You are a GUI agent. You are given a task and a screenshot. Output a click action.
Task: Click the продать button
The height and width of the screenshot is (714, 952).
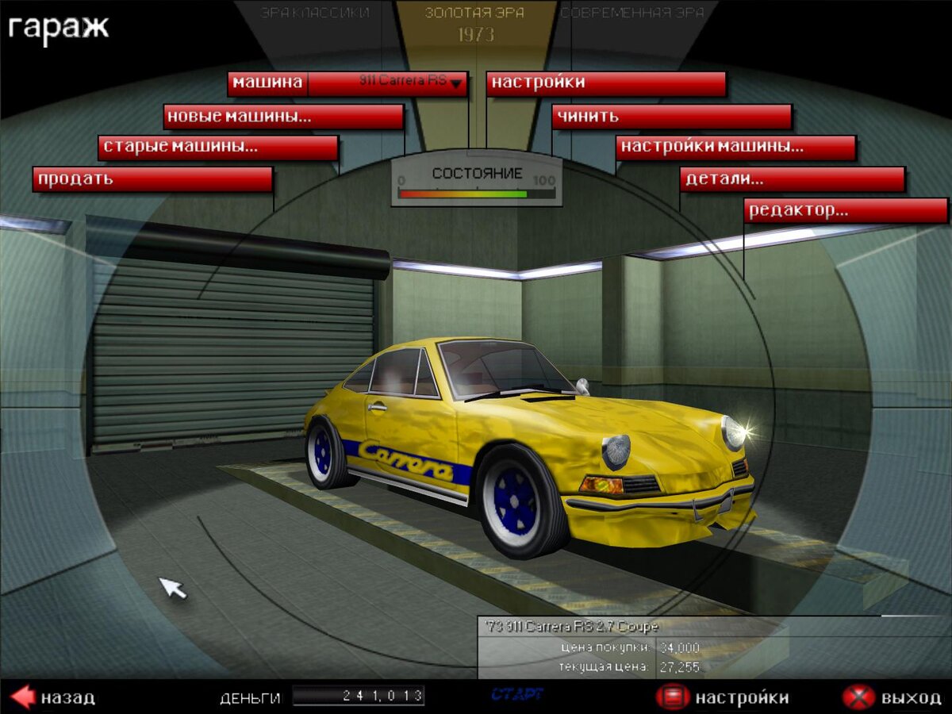click(x=152, y=178)
